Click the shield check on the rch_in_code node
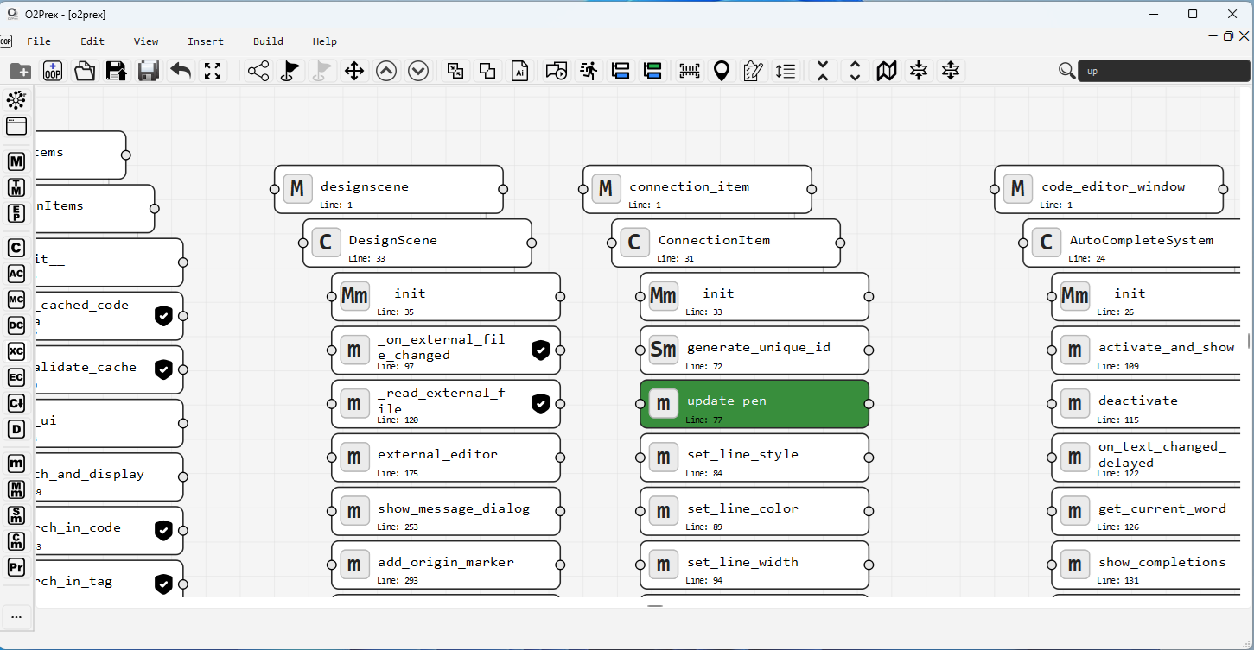 click(163, 530)
